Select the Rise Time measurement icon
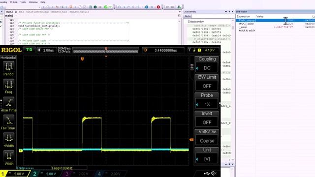 point(9,102)
